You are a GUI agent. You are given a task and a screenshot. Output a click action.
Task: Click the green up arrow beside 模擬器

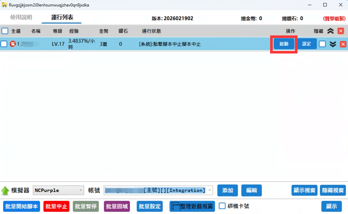tap(5, 191)
